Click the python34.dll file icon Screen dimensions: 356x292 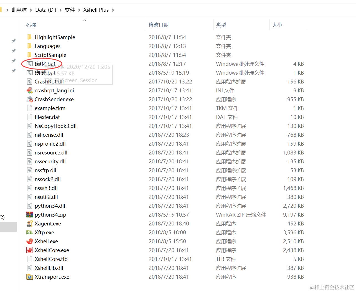coord(29,206)
